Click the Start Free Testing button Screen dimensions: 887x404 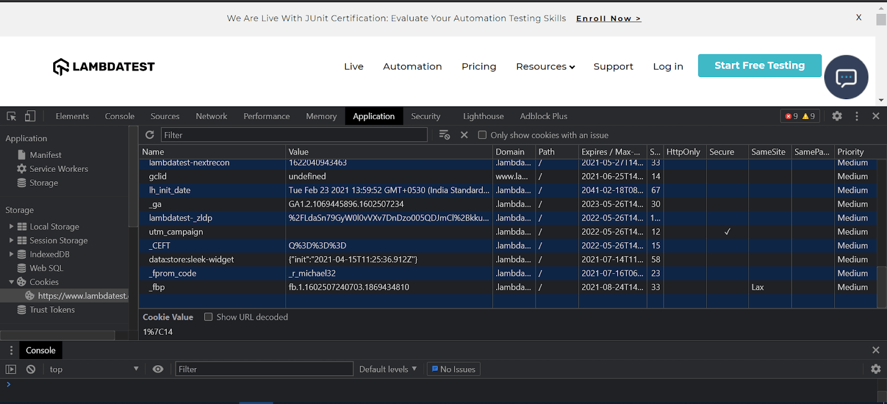click(759, 65)
